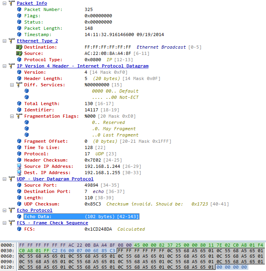The image size is (266, 271).
Task: Collapse the Echo Protocol section
Action: pyautogui.click(x=4, y=210)
